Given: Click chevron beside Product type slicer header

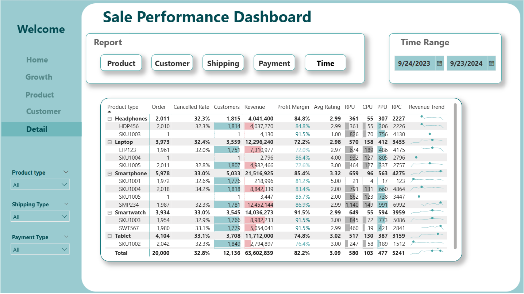Looking at the screenshot, I should (x=66, y=172).
